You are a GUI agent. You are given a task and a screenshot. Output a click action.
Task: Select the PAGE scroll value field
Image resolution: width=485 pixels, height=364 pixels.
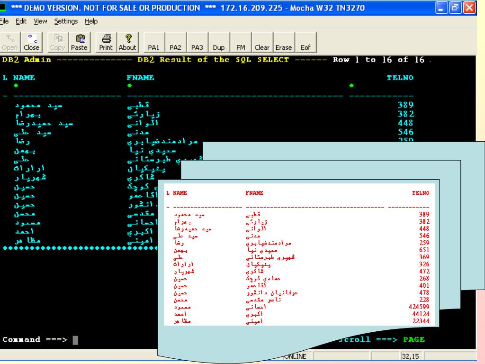(414, 339)
